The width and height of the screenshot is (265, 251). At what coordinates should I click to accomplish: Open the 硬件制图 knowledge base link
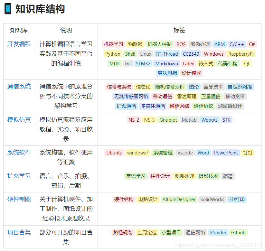[19, 199]
